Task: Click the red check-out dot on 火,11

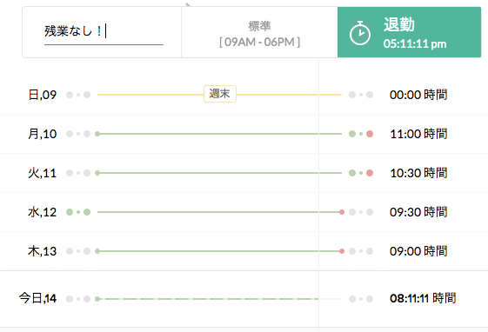Action: [370, 173]
